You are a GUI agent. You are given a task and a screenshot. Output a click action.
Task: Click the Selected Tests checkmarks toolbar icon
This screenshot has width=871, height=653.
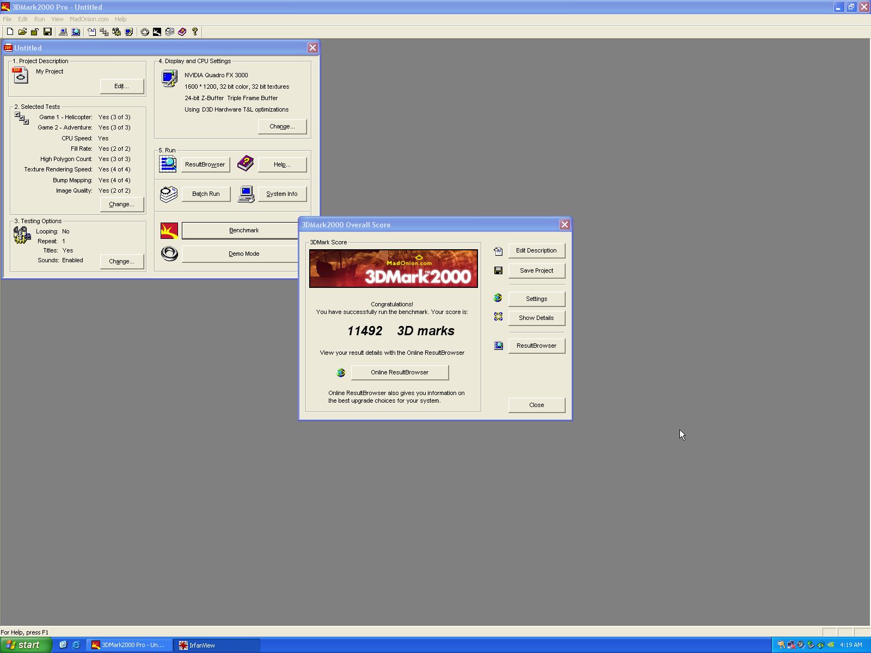[x=104, y=32]
